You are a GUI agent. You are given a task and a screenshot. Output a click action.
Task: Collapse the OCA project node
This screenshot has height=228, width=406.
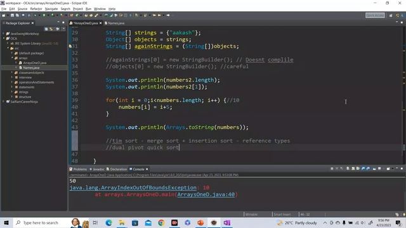tap(4, 39)
